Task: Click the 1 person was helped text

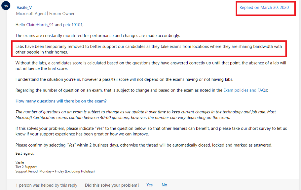Action: coord(46,185)
